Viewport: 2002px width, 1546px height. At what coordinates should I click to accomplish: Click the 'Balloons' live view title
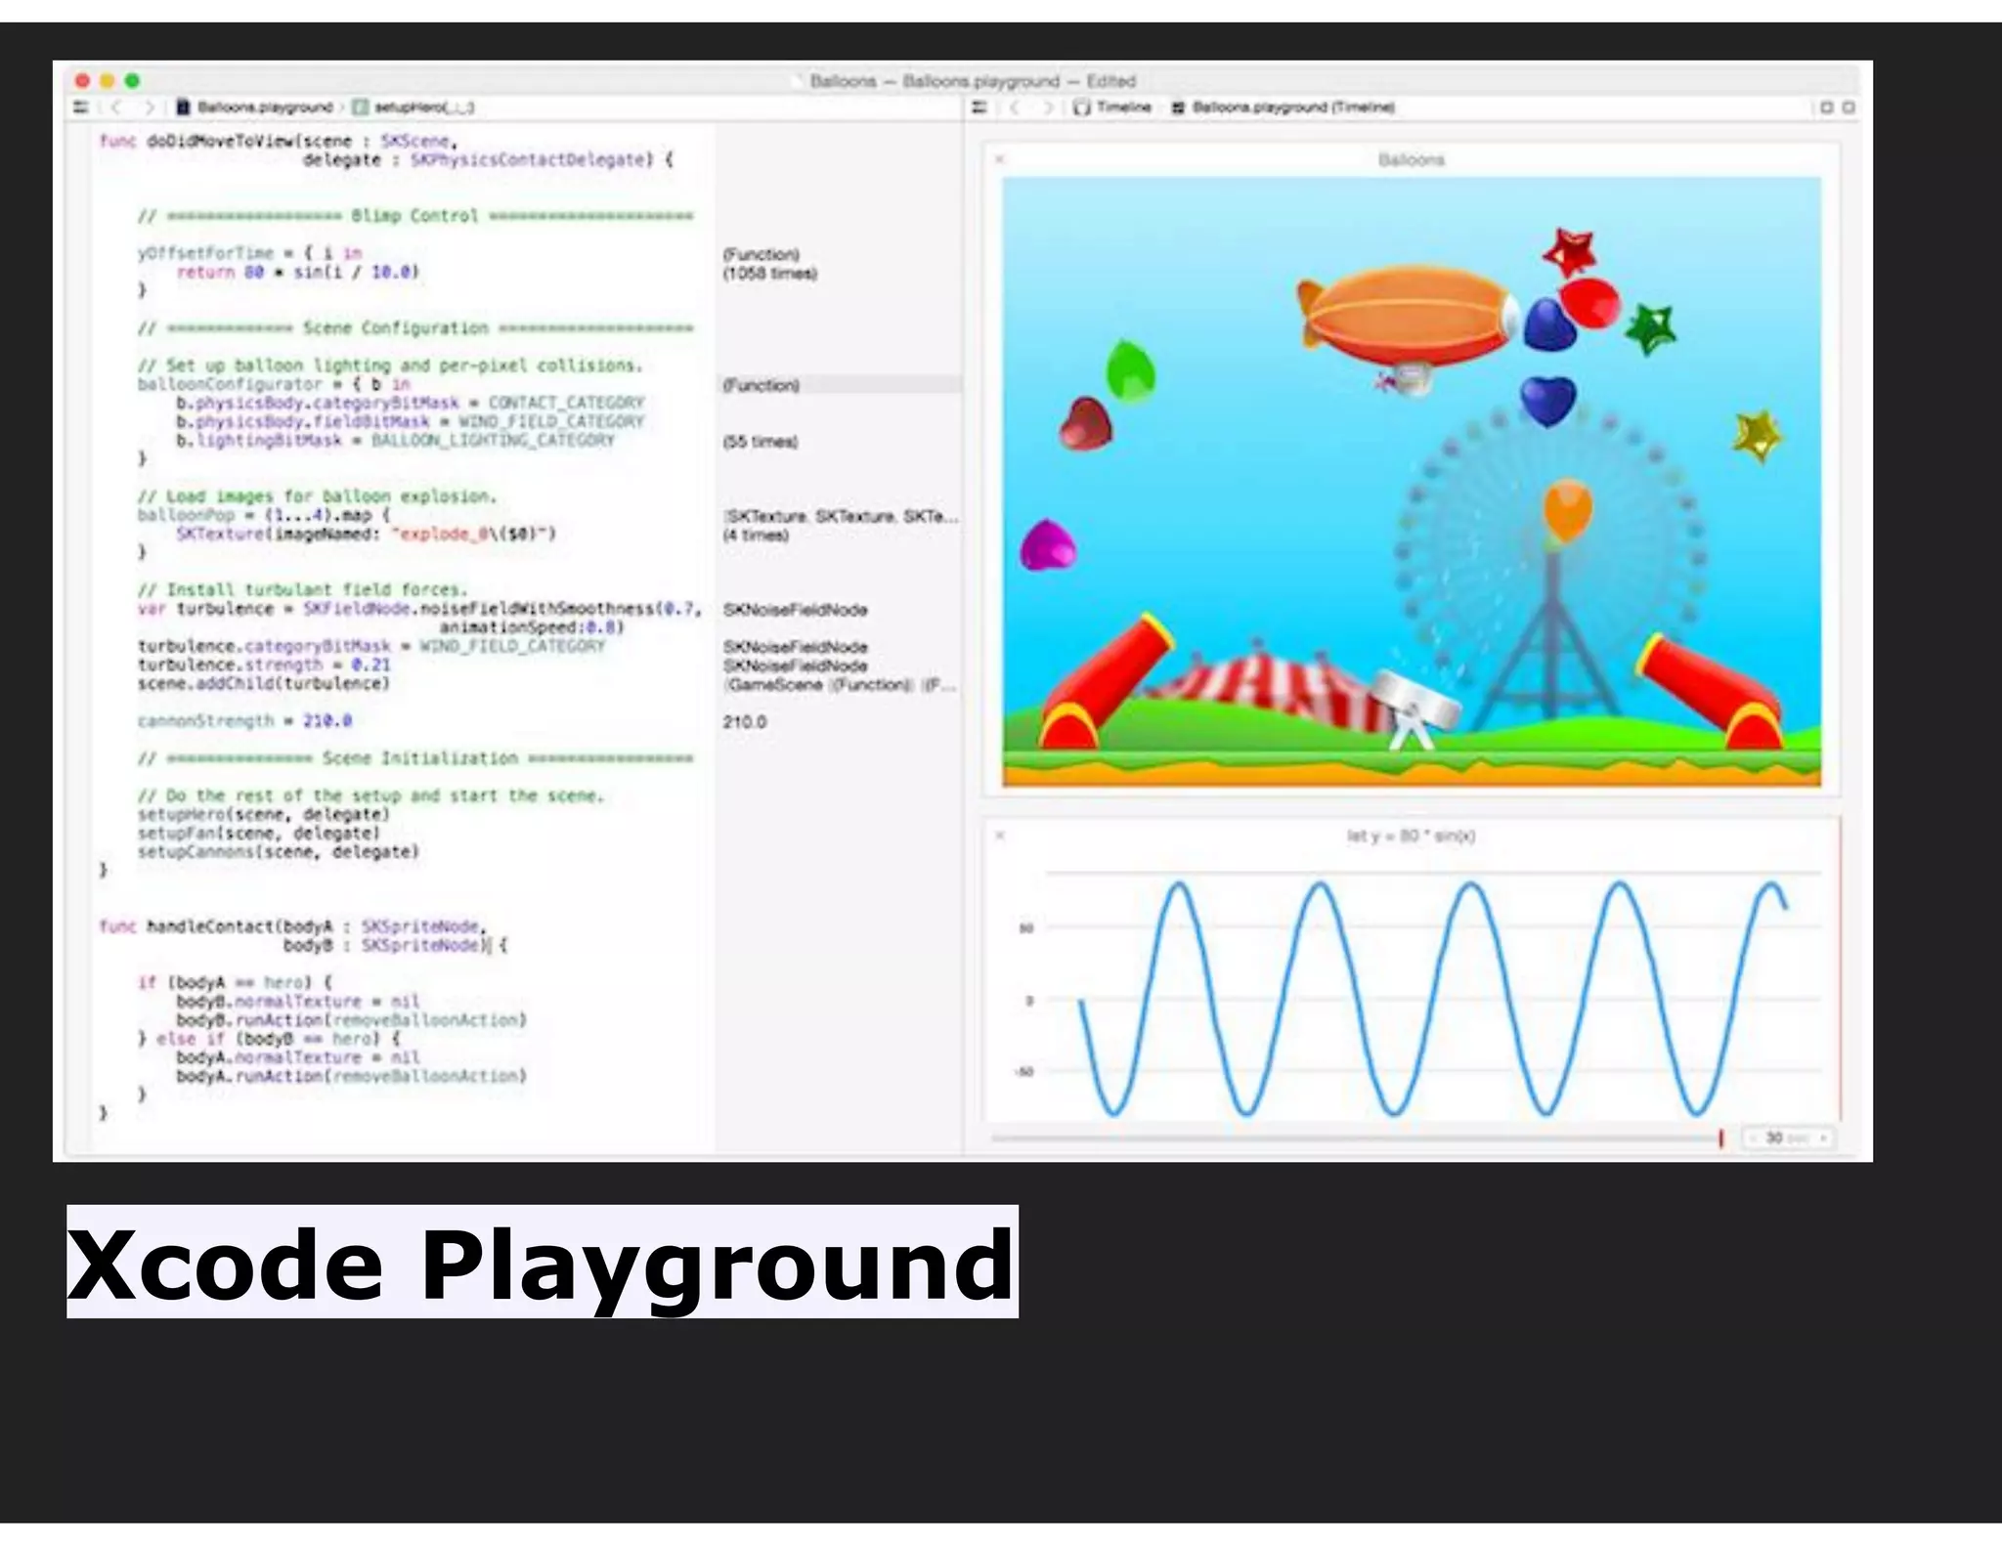pyautogui.click(x=1411, y=159)
